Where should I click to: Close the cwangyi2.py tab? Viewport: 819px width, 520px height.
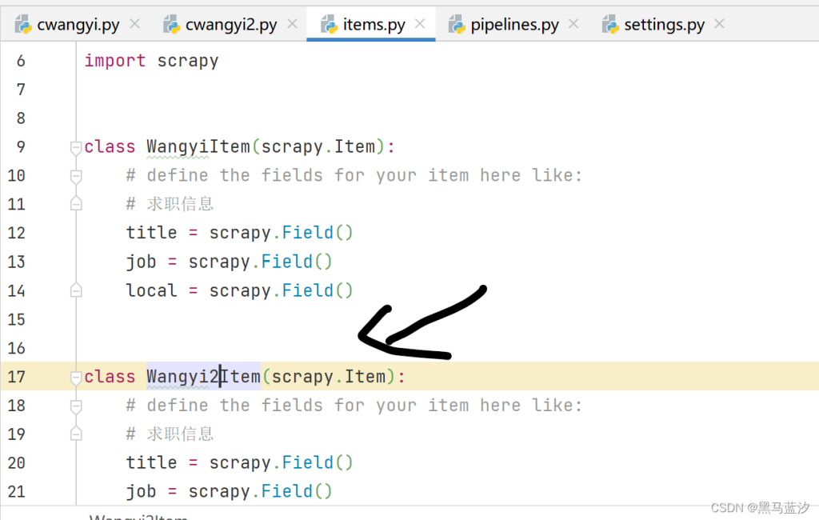tap(293, 24)
